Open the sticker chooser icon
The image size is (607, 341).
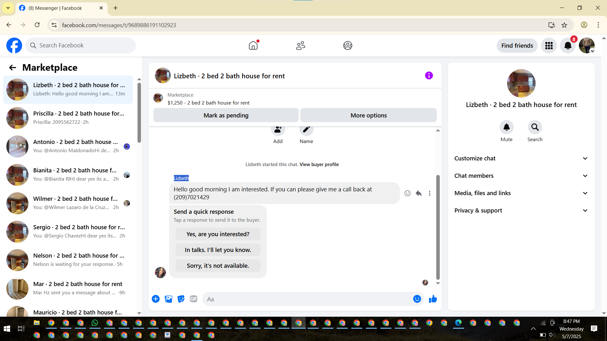tap(181, 299)
